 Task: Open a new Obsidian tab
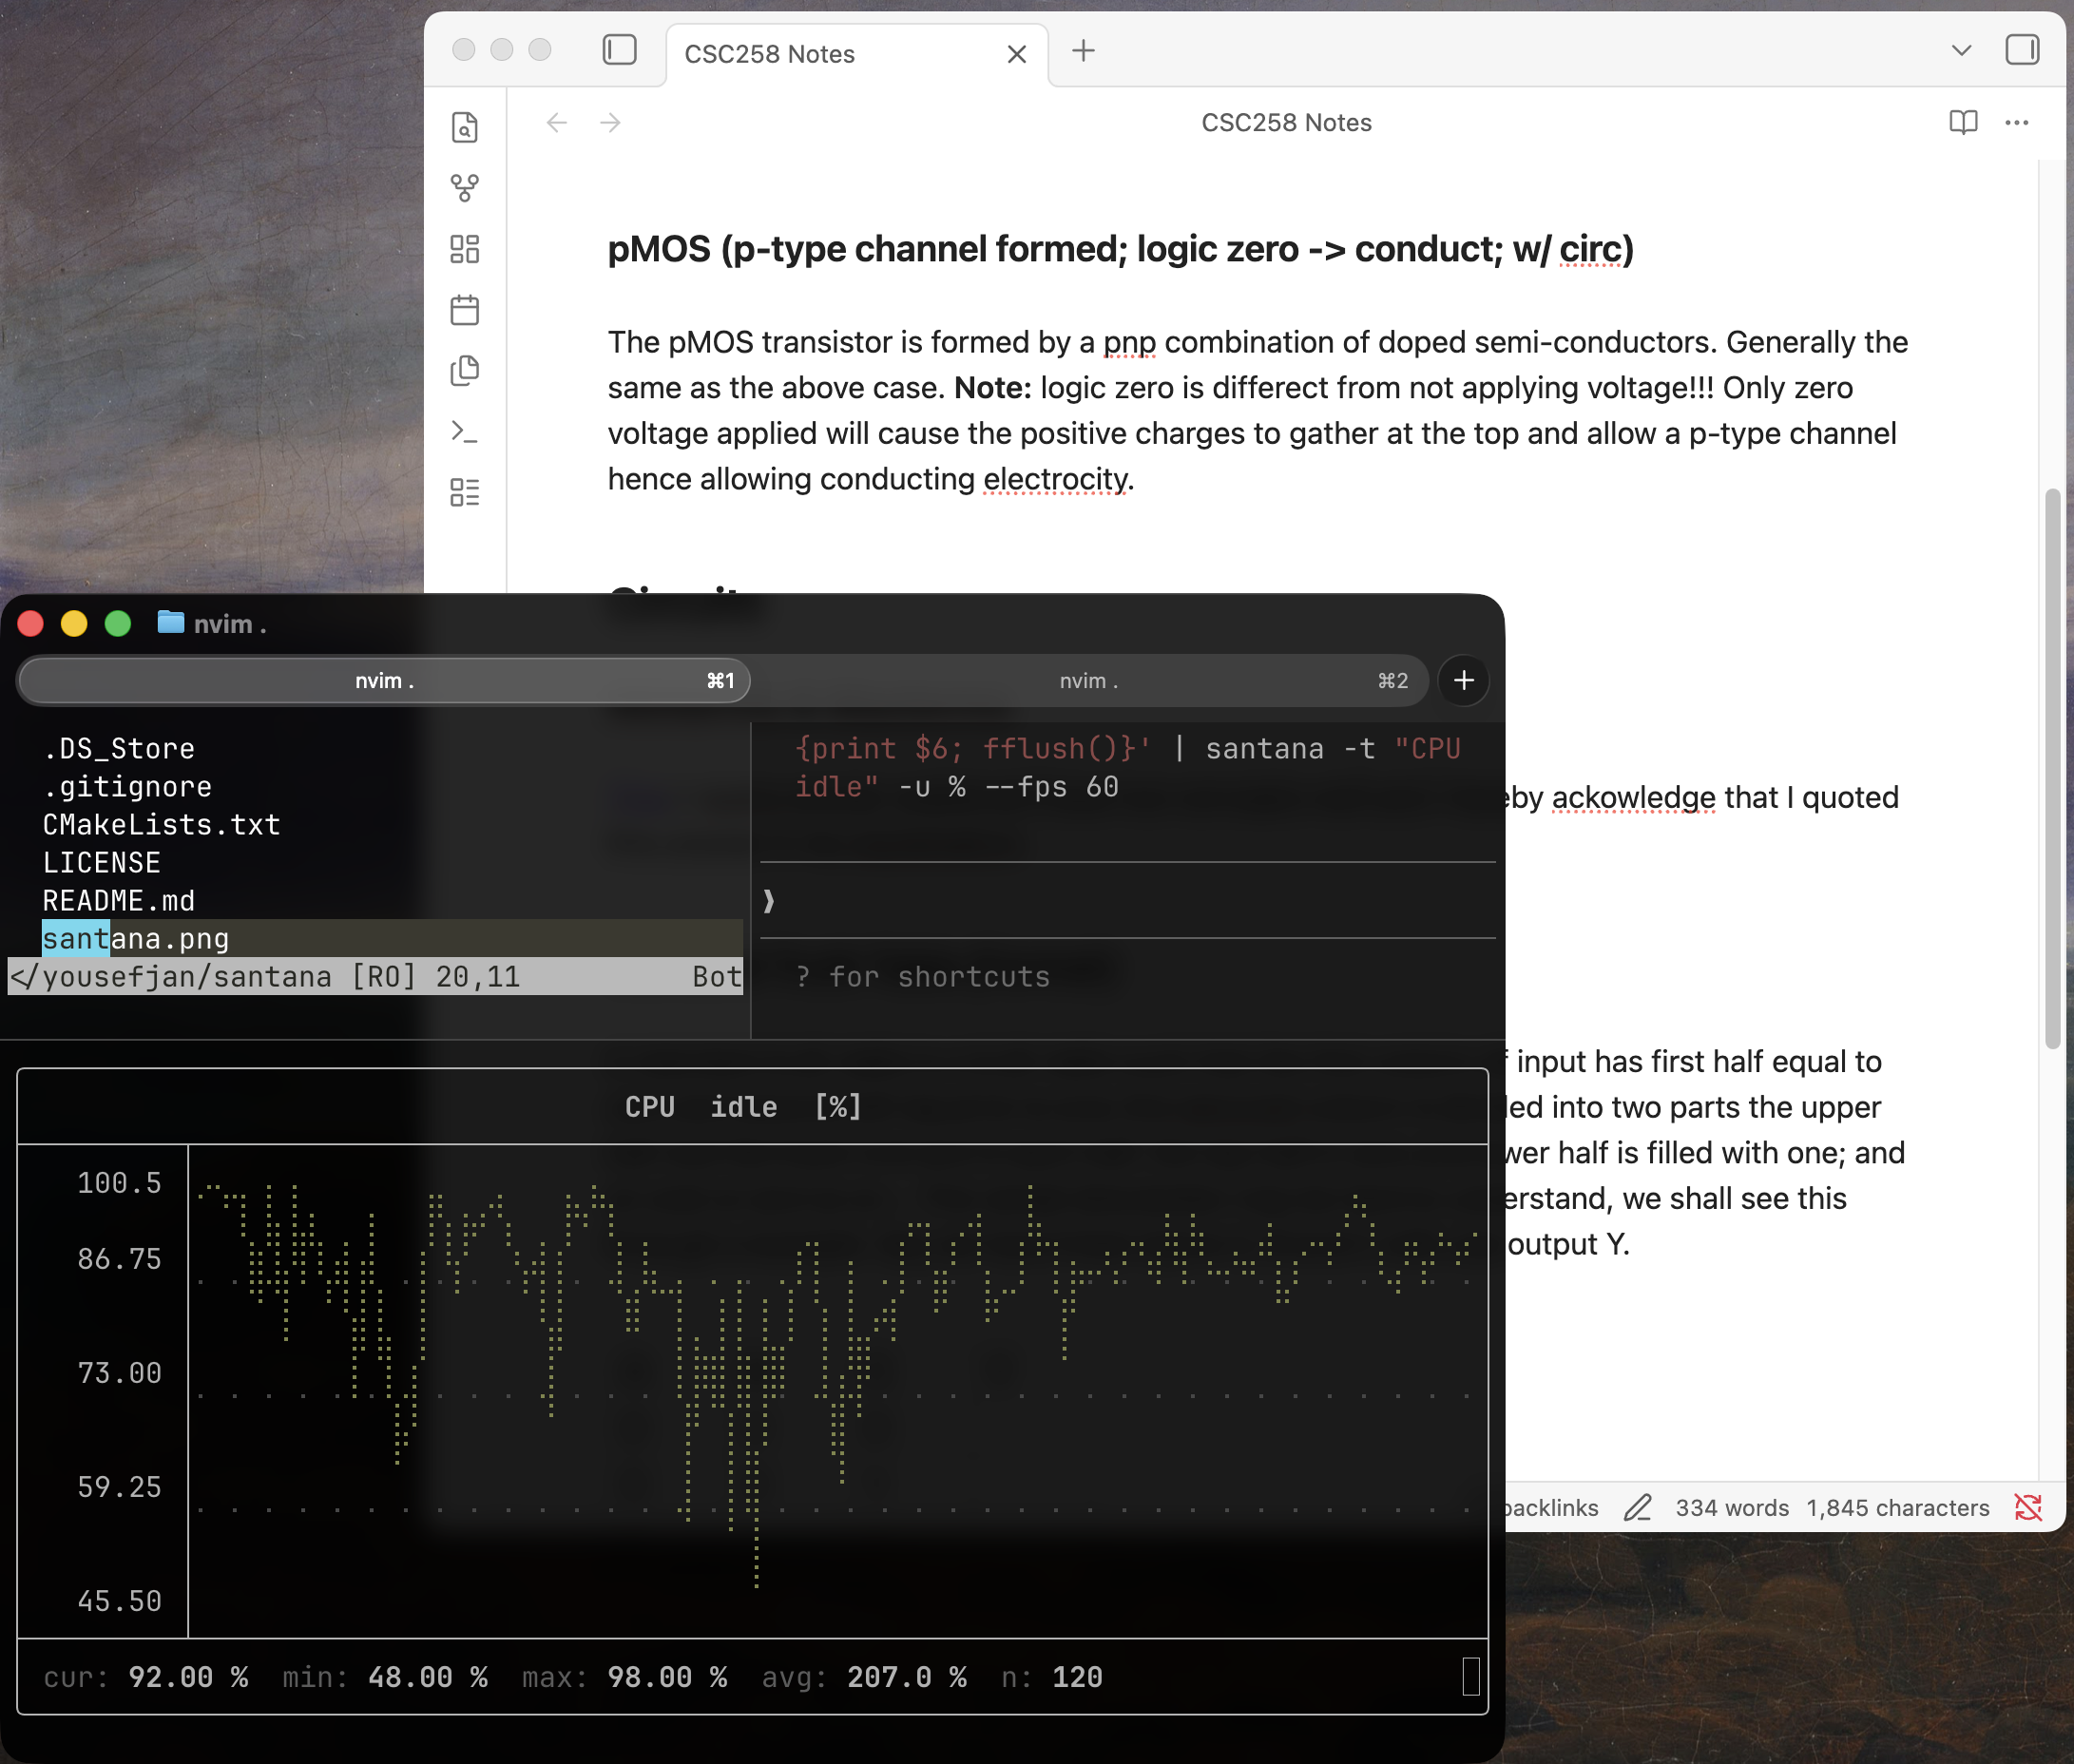click(x=1083, y=50)
